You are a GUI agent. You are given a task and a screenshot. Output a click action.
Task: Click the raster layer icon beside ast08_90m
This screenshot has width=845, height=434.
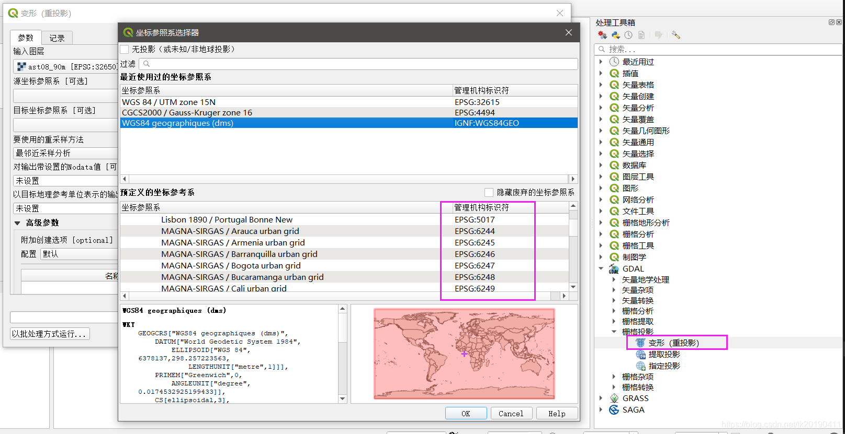pyautogui.click(x=21, y=67)
